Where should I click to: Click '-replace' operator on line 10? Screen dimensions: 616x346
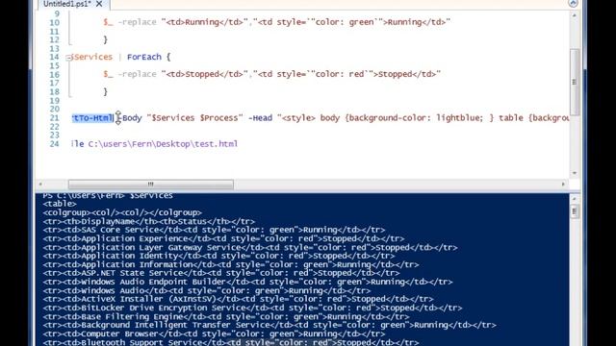point(137,22)
